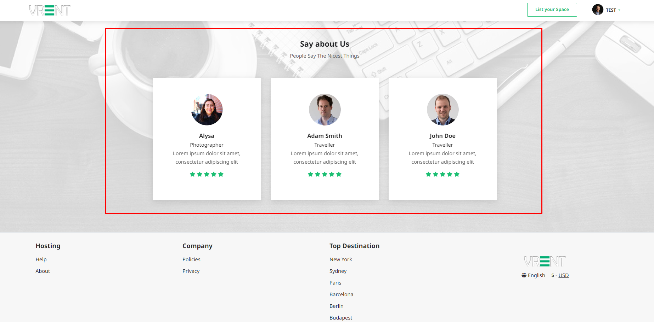Viewport: 654px width, 322px height.
Task: Open the USD currency selector
Action: 563,275
